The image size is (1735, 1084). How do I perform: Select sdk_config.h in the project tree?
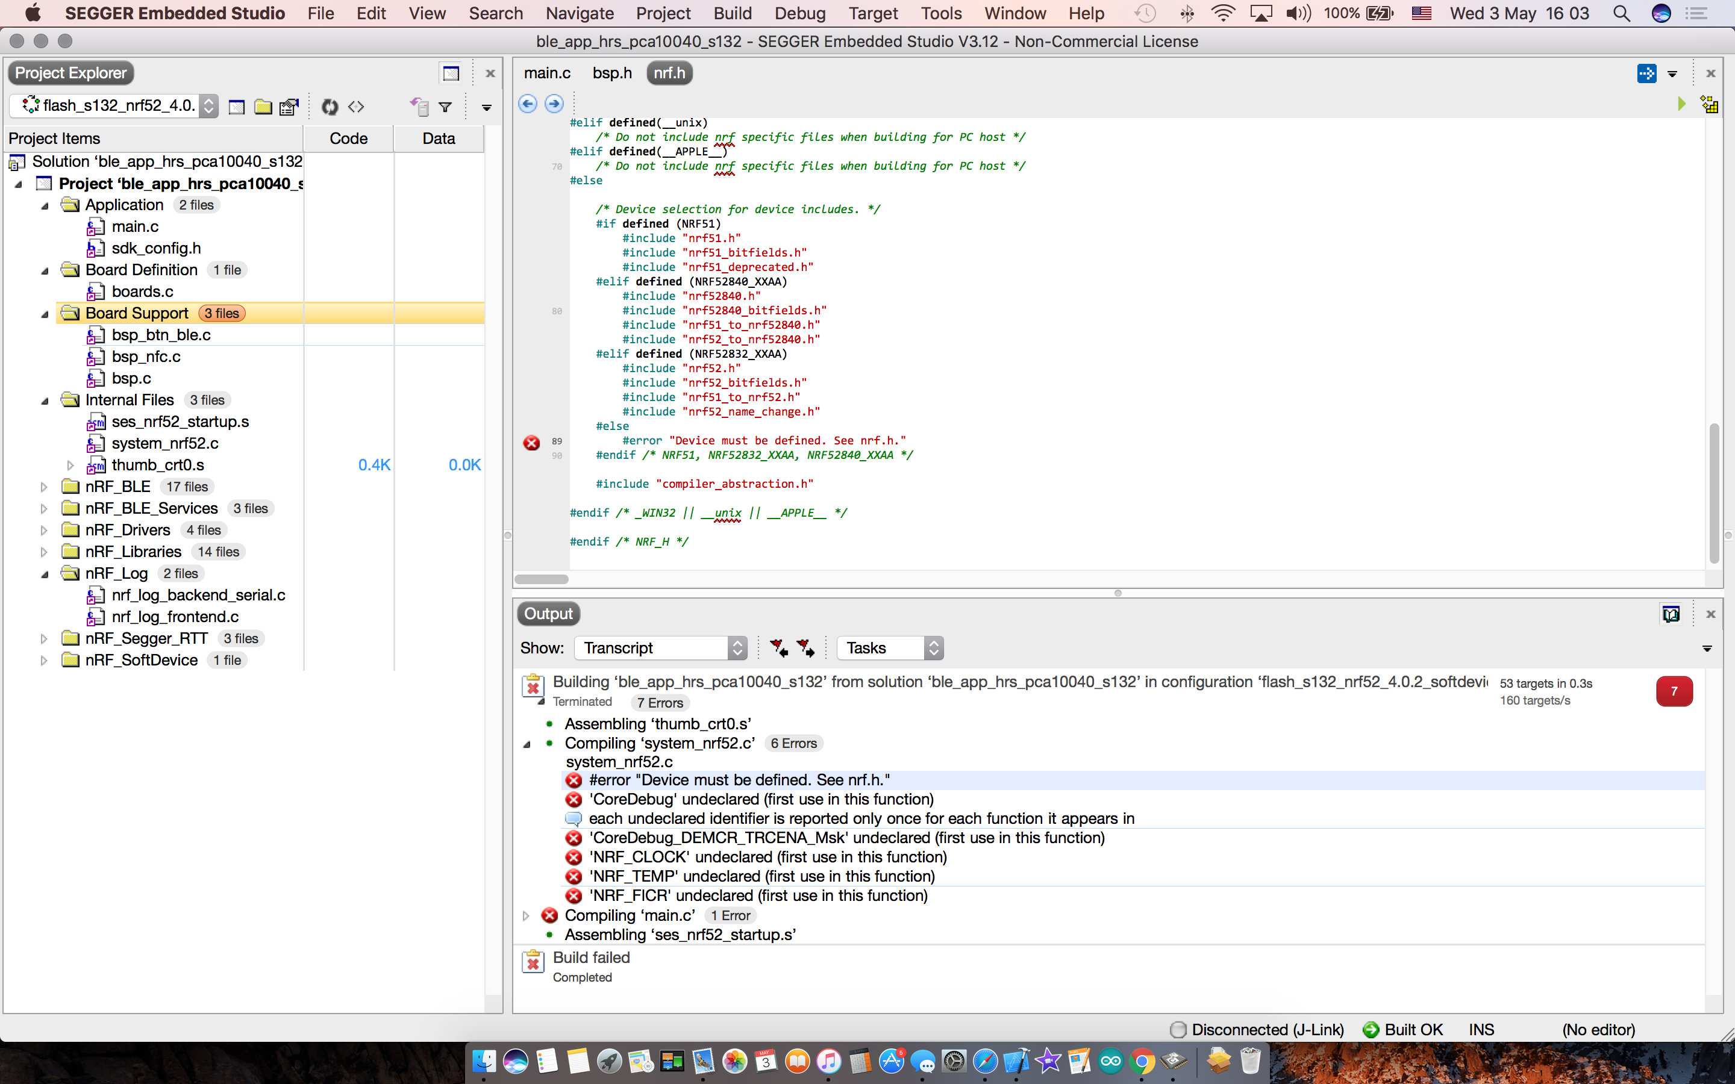[x=155, y=248]
